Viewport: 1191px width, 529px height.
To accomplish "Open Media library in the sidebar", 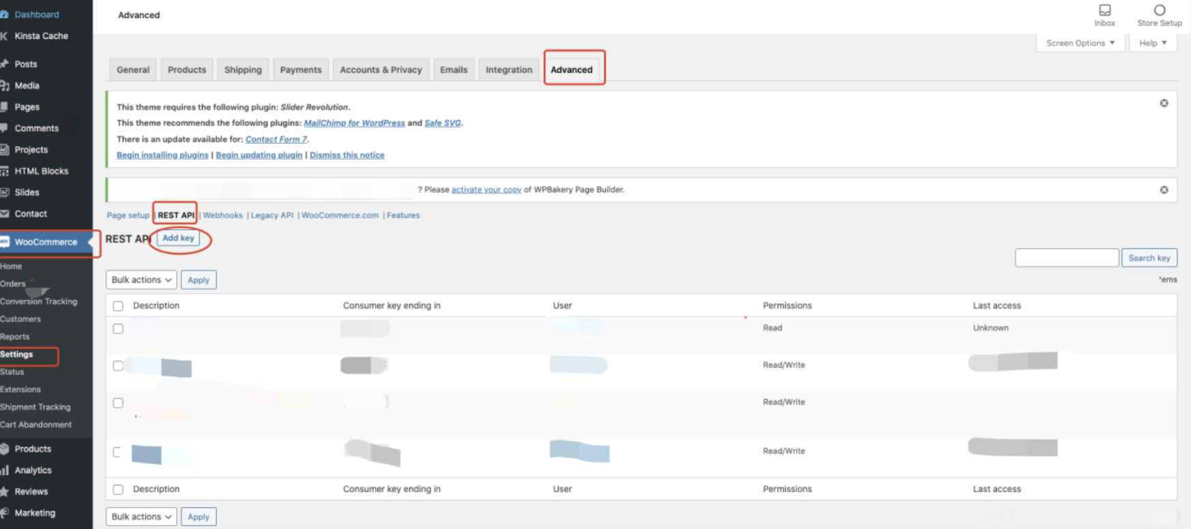I will click(x=27, y=85).
